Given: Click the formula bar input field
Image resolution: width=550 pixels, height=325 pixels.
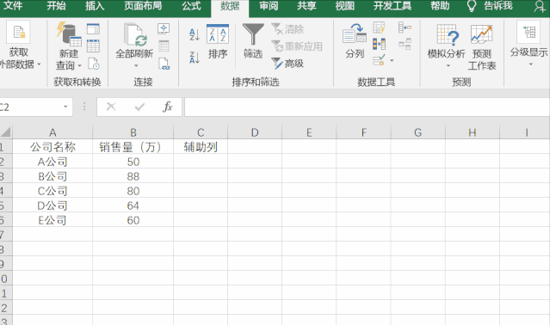Looking at the screenshot, I should click(x=367, y=107).
